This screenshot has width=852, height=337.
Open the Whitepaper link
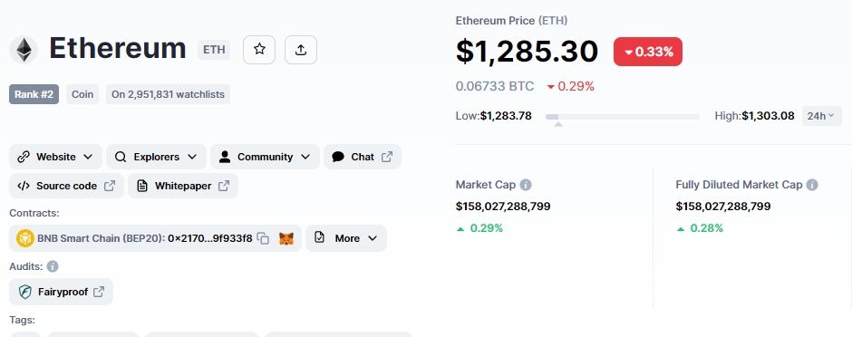click(183, 186)
